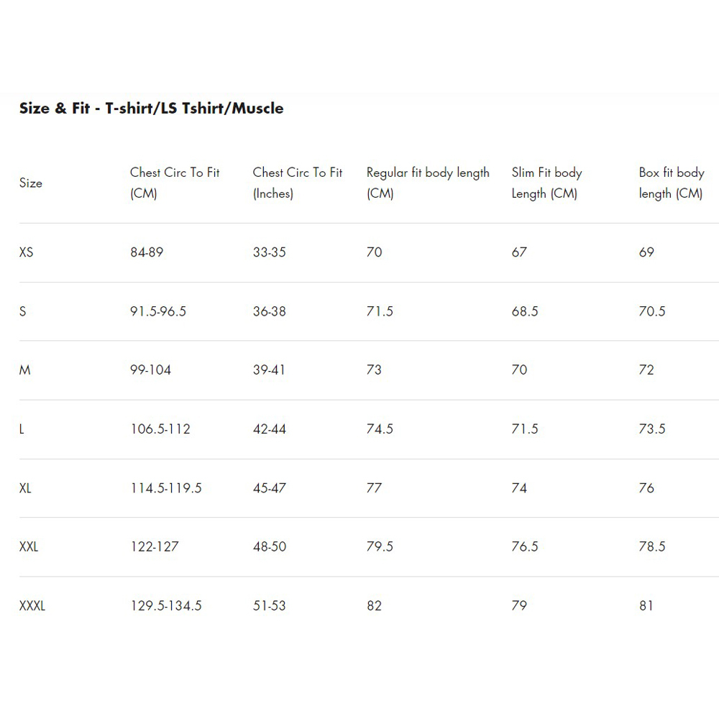Click the 129.5-134.5 chest CM cell
Image resolution: width=719 pixels, height=719 pixels.
coord(166,605)
